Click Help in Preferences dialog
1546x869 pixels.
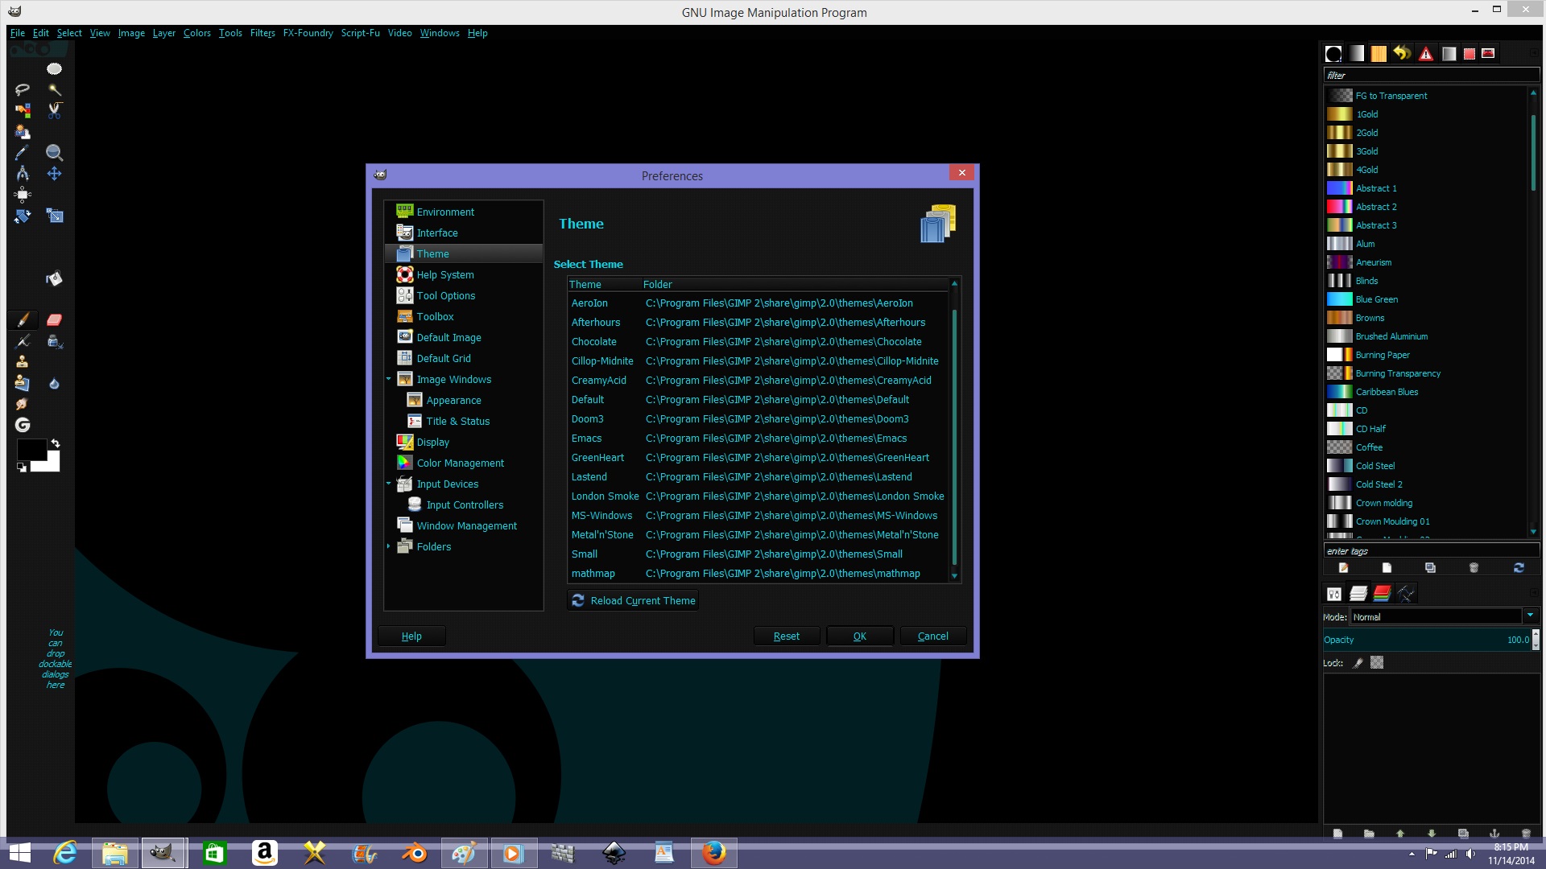pyautogui.click(x=411, y=636)
